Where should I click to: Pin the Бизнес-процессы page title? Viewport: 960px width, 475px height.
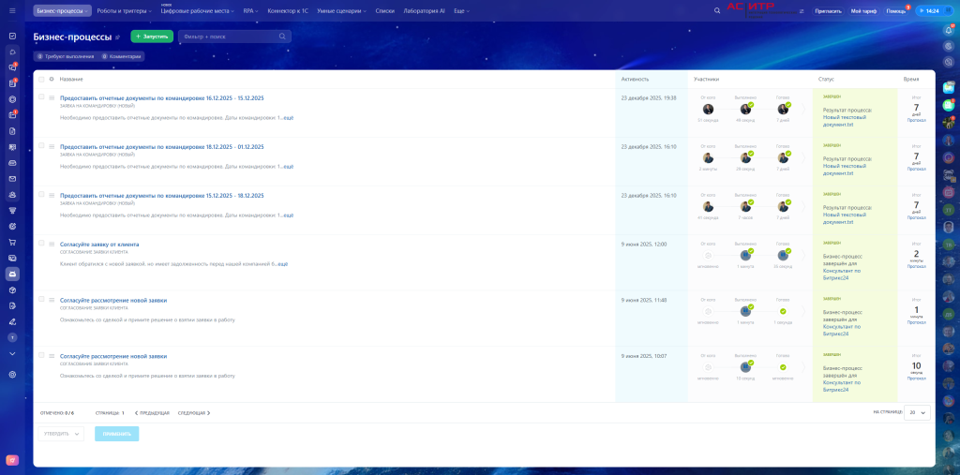click(118, 37)
